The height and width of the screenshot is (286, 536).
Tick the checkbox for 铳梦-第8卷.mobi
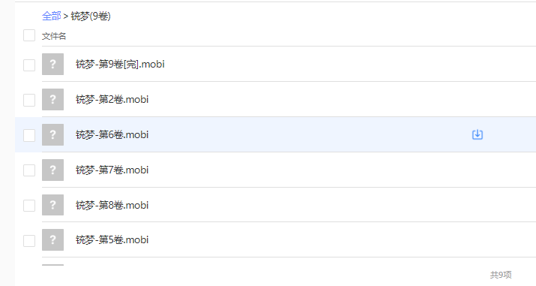click(29, 206)
